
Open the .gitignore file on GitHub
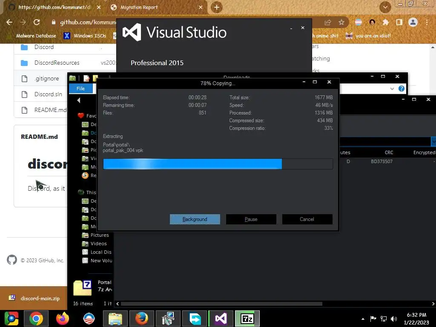pyautogui.click(x=47, y=79)
